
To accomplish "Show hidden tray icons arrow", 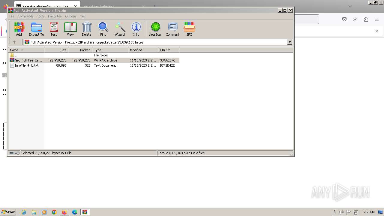I will pyautogui.click(x=334, y=212).
